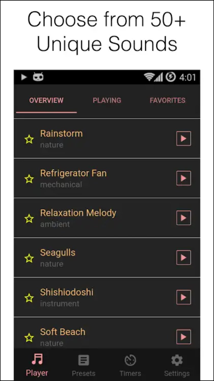Play the Shishiodoshi instrument sound
This screenshot has width=214, height=381.
pos(183,297)
